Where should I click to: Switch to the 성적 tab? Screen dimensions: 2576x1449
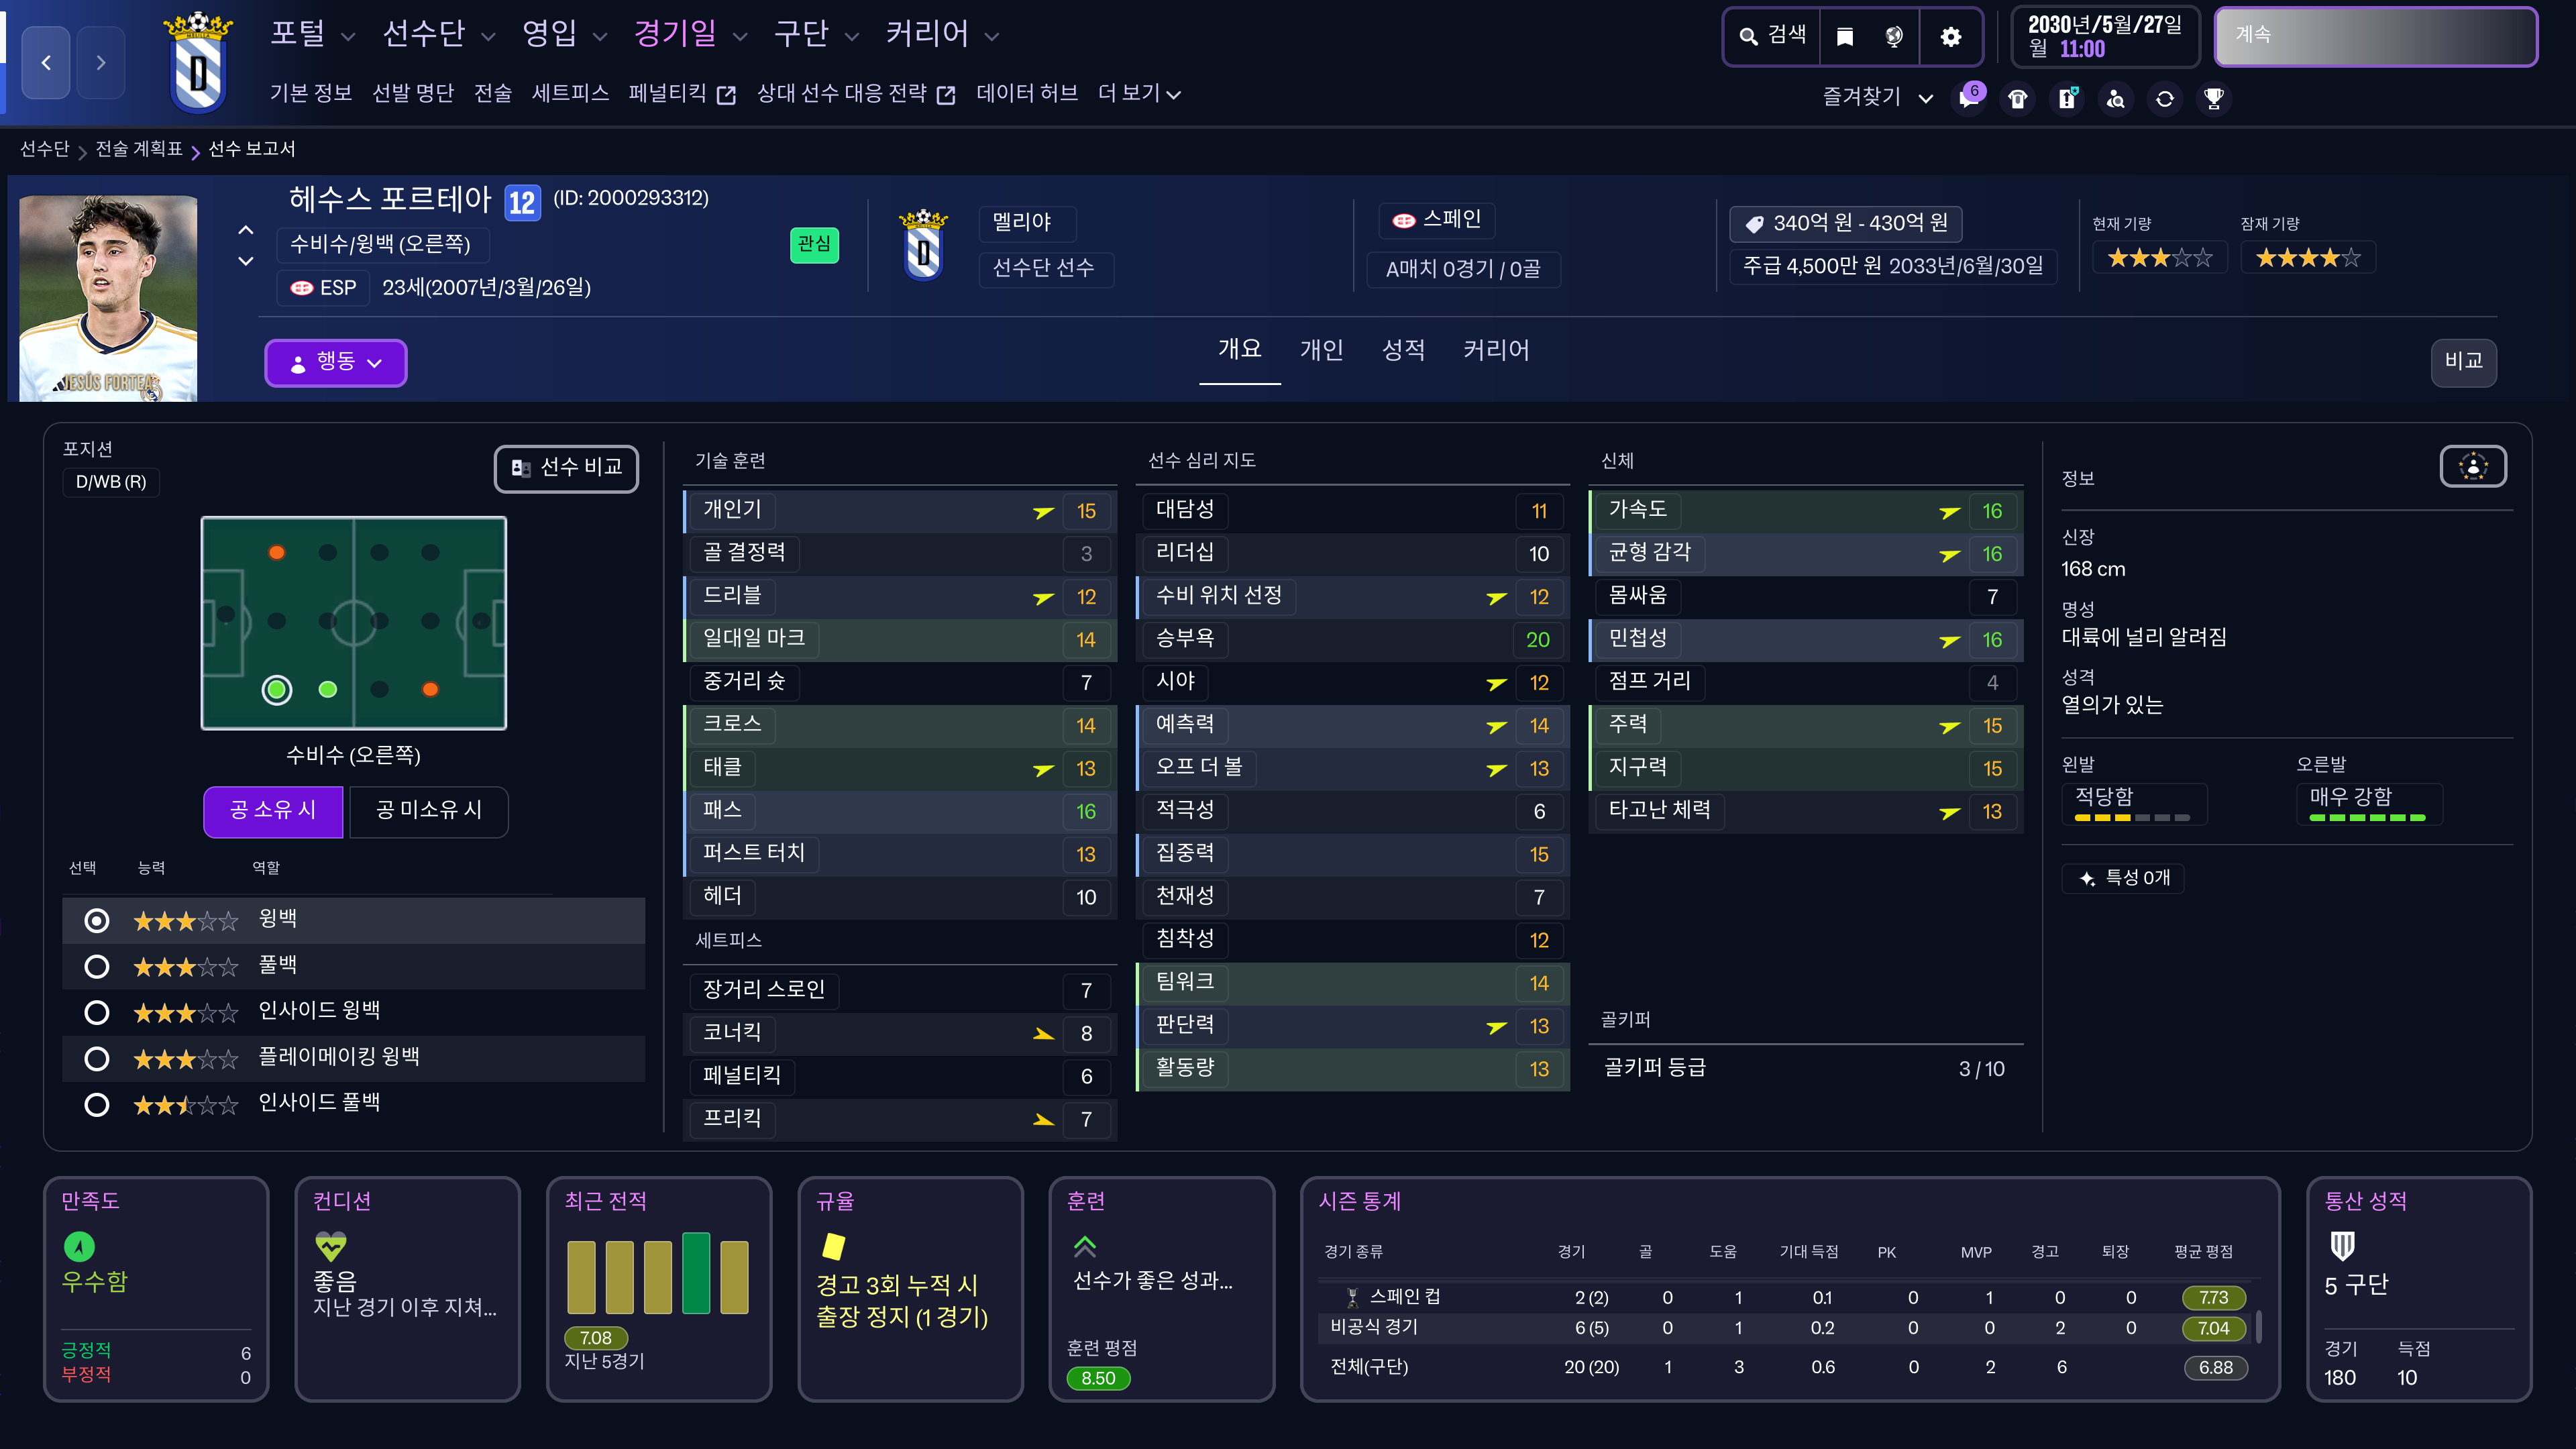(x=1403, y=350)
